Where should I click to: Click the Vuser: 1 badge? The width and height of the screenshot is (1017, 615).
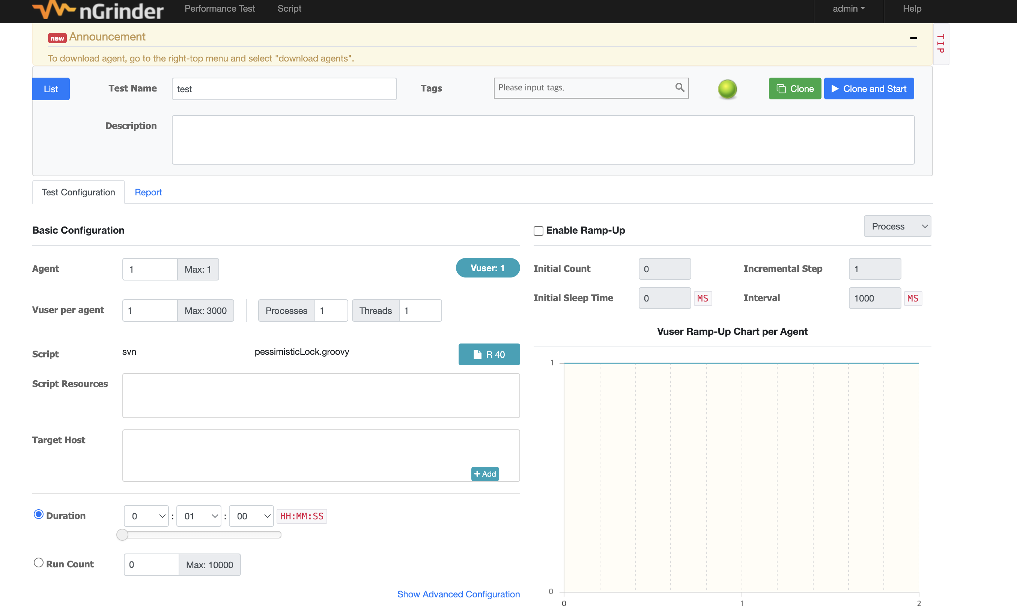[x=487, y=268]
